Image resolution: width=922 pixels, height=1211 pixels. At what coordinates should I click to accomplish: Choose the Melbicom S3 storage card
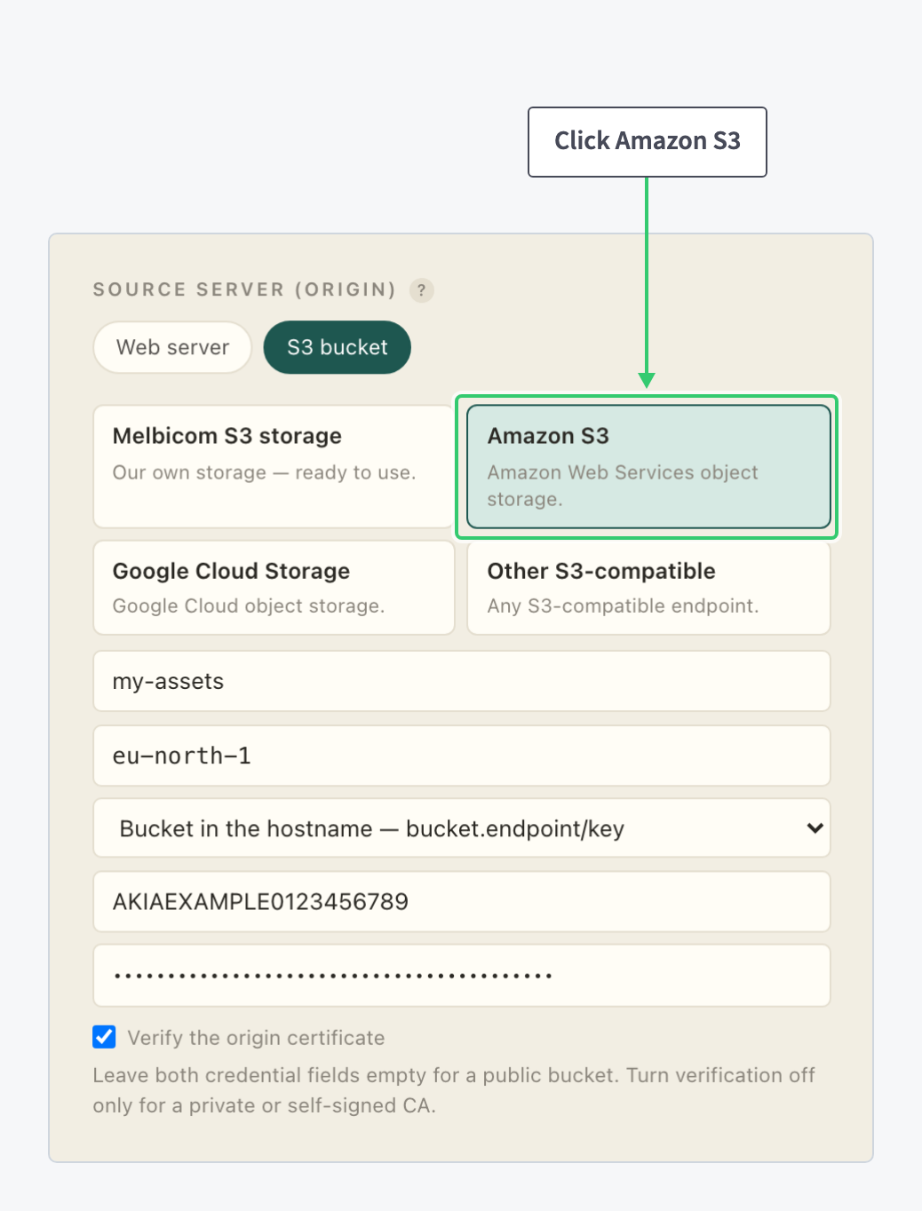(274, 467)
